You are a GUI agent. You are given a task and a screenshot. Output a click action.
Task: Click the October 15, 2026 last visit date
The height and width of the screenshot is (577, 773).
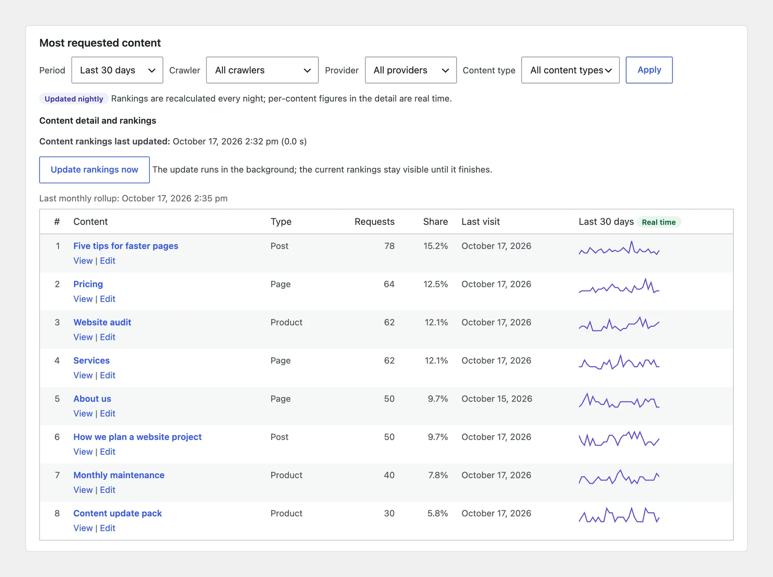[497, 399]
